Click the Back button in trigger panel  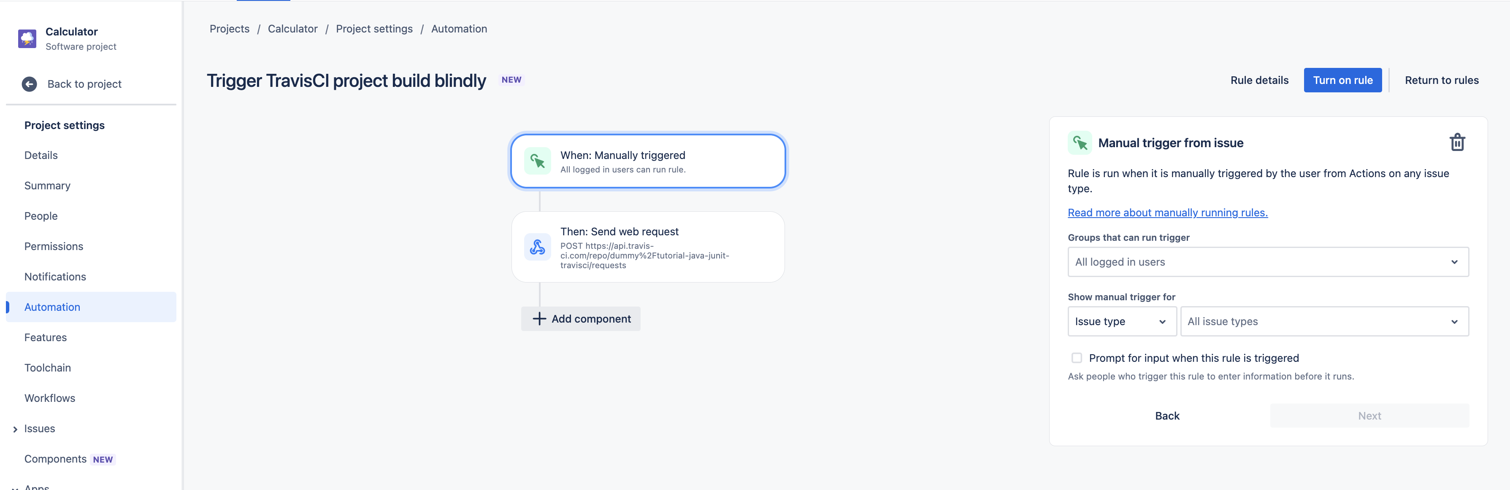click(x=1167, y=416)
